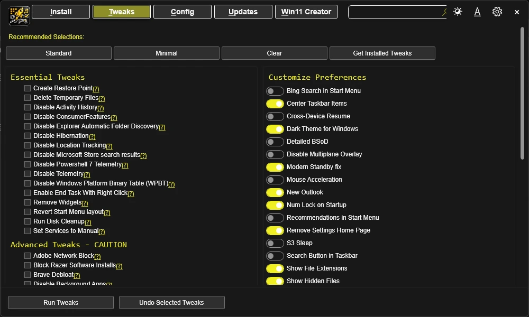Open help (?) for Disable Location Tracking

pos(109,146)
